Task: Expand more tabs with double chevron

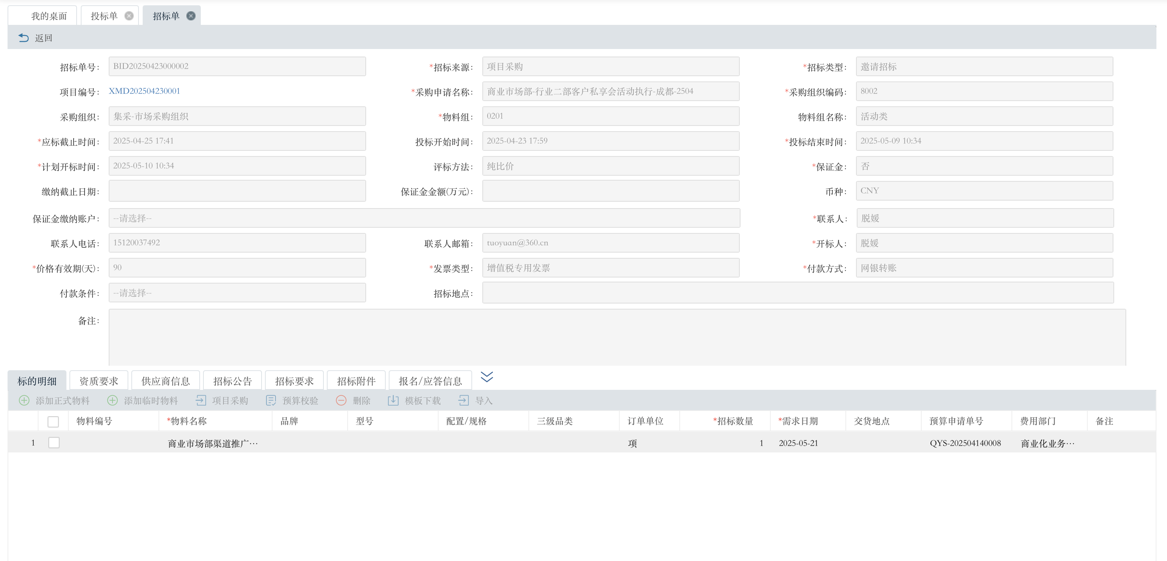Action: 487,377
